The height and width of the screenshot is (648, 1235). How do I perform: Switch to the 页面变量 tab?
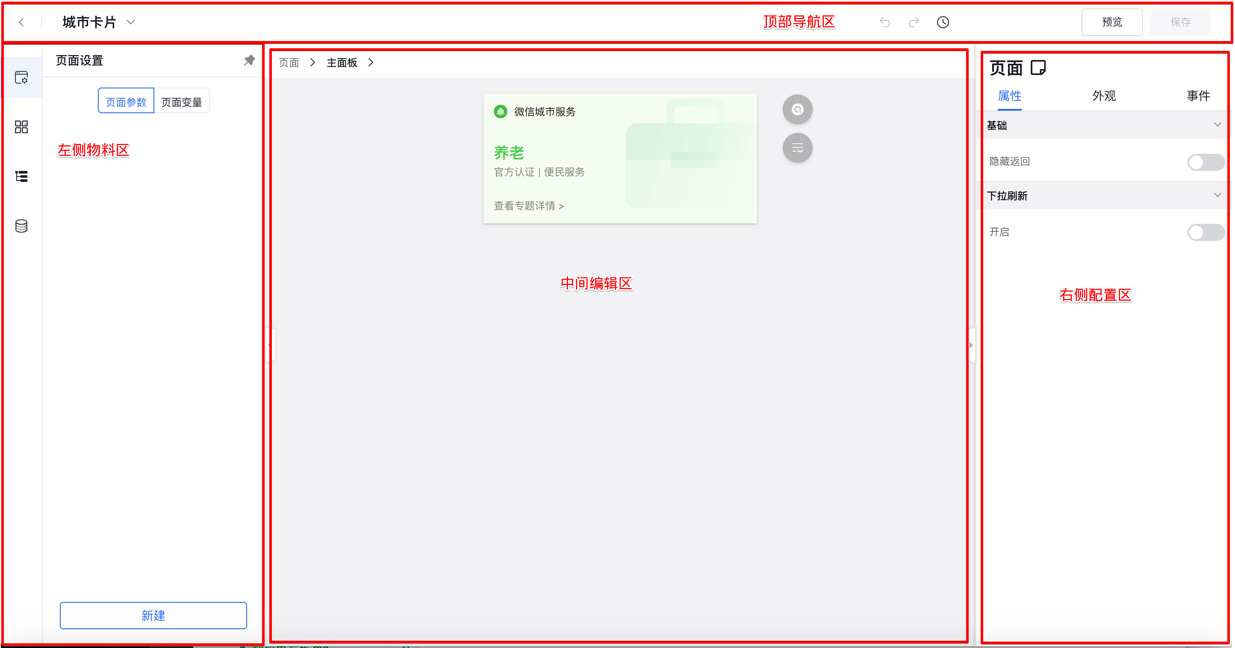coord(182,102)
